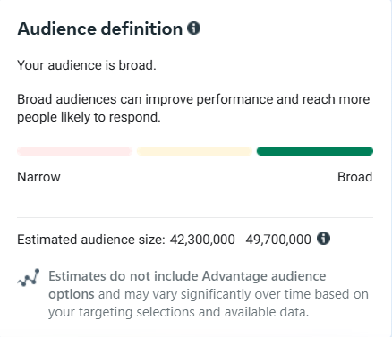Click the 'Your audience is broad.' text
Viewport: 392px width, 337px height.
click(x=87, y=65)
